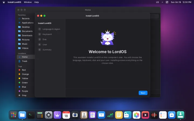Open the Install LordOS menu
Viewport: 194px width, 121px height.
tap(14, 2)
